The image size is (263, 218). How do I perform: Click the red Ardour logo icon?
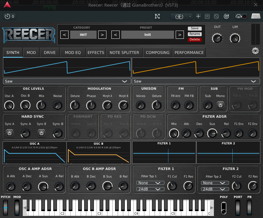(7, 5)
